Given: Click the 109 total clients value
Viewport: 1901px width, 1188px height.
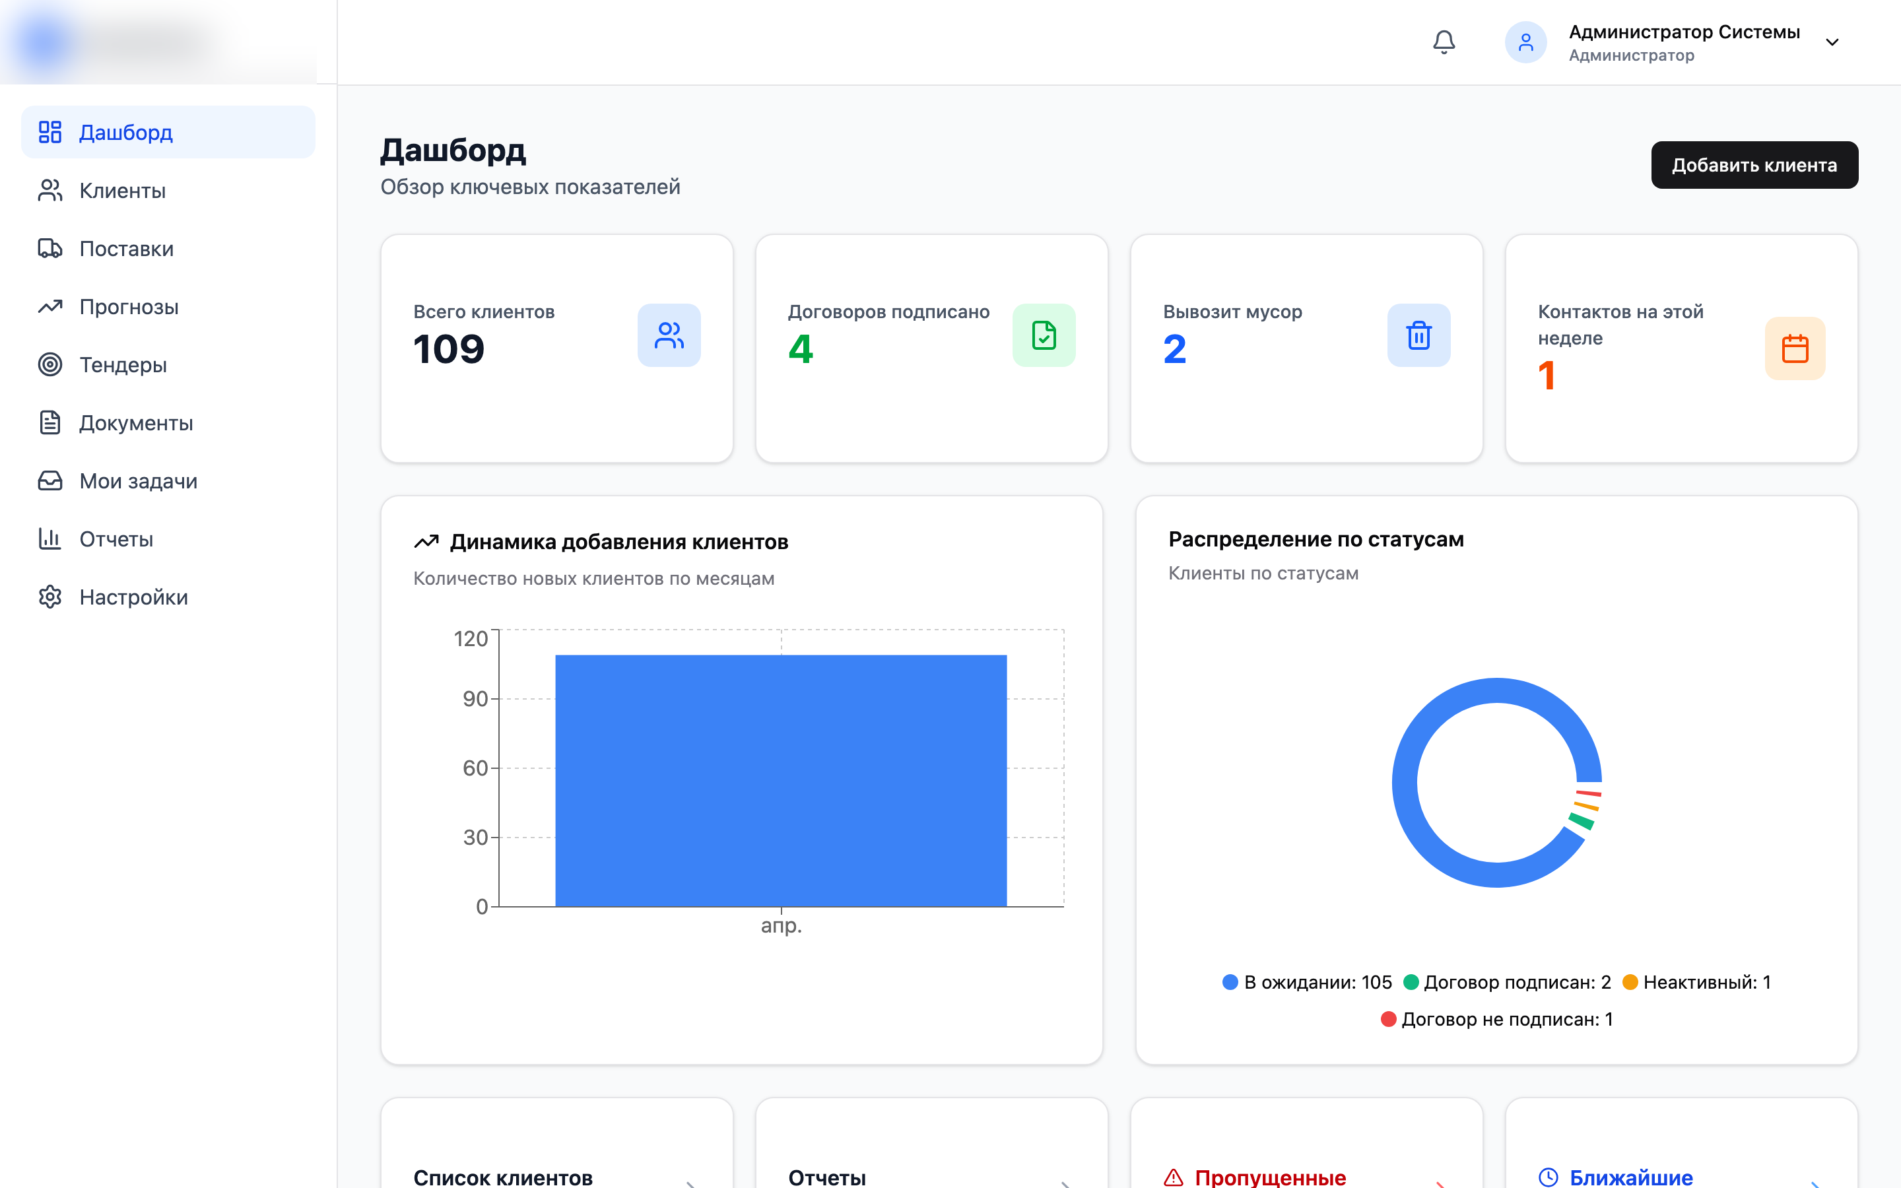Looking at the screenshot, I should 450,349.
